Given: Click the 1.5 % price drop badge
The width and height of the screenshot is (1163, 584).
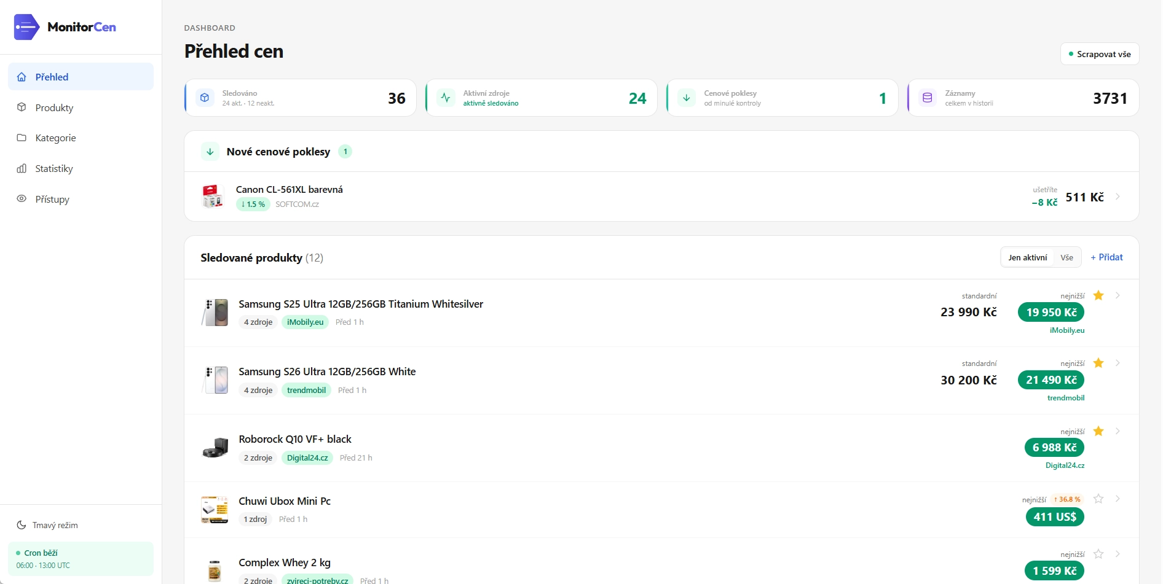Looking at the screenshot, I should [x=253, y=204].
